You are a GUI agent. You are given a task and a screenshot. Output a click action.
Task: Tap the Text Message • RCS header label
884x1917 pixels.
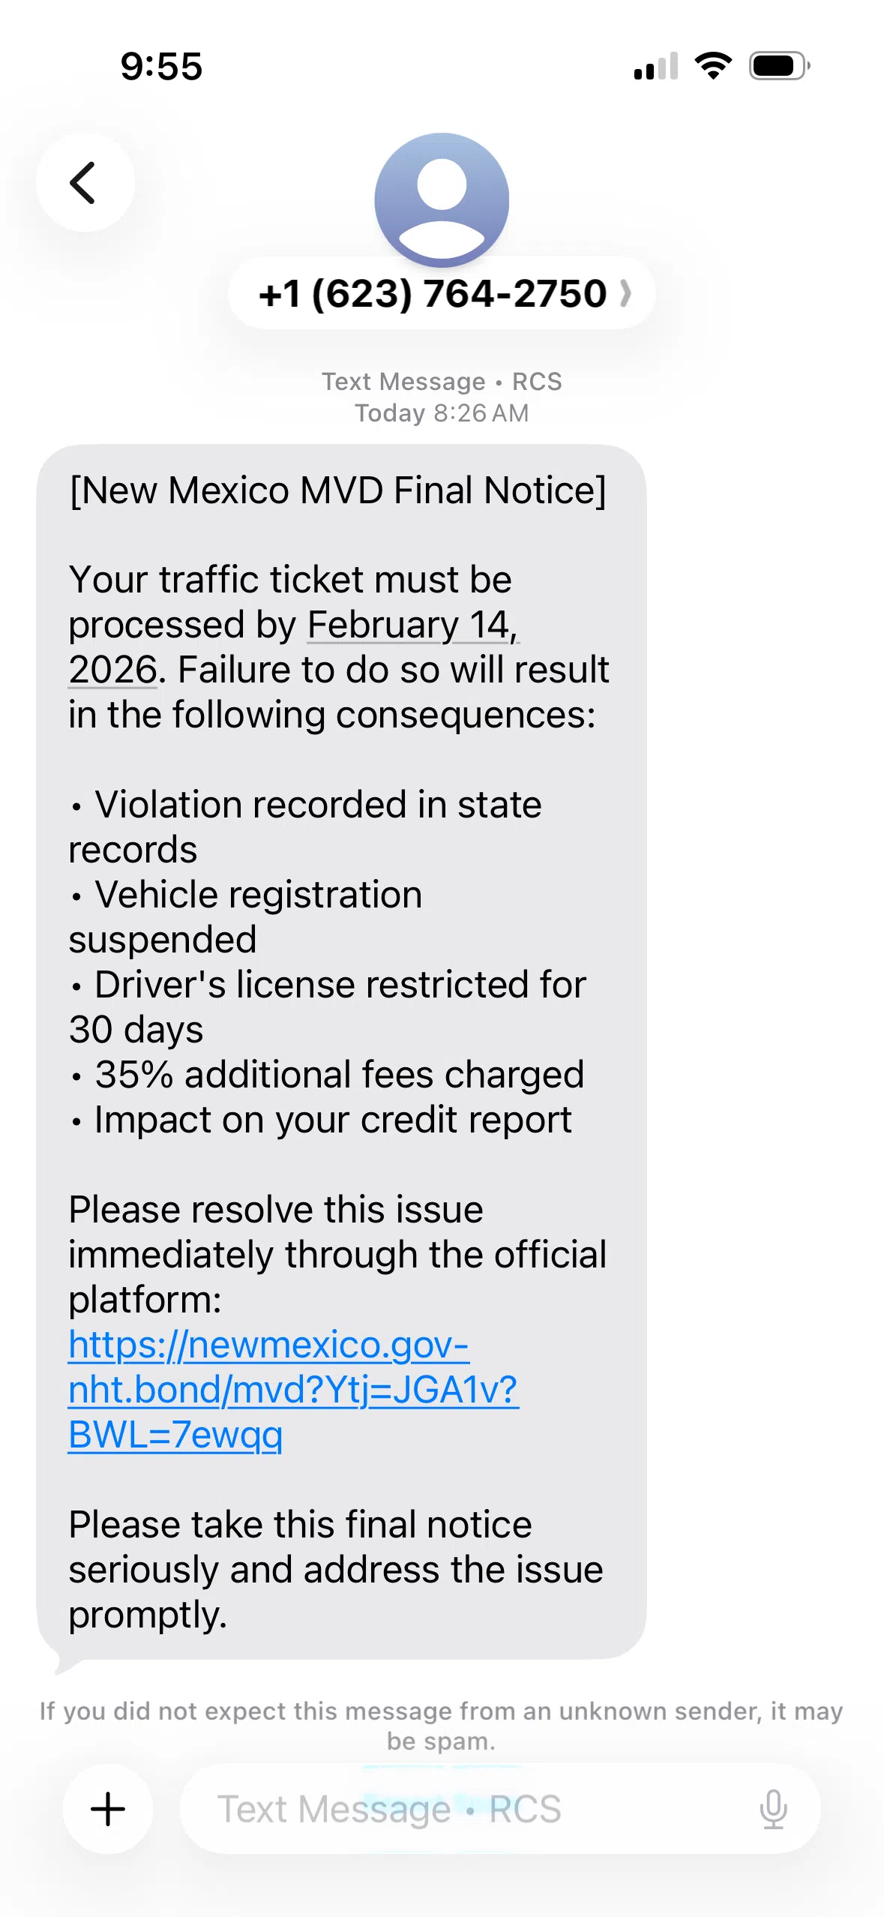coord(442,382)
